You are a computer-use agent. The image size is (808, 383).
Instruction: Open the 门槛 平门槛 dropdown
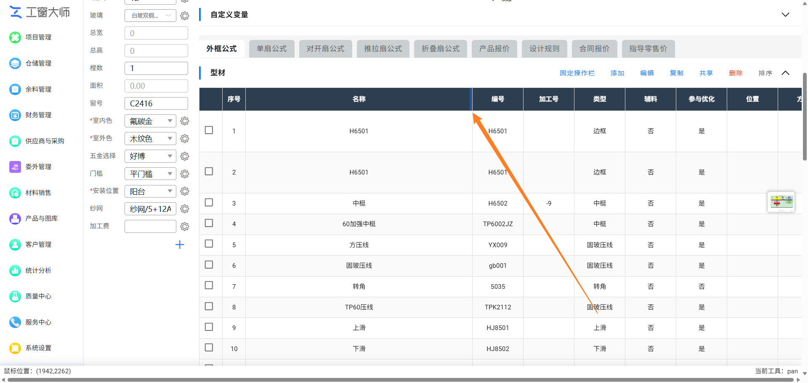point(150,174)
